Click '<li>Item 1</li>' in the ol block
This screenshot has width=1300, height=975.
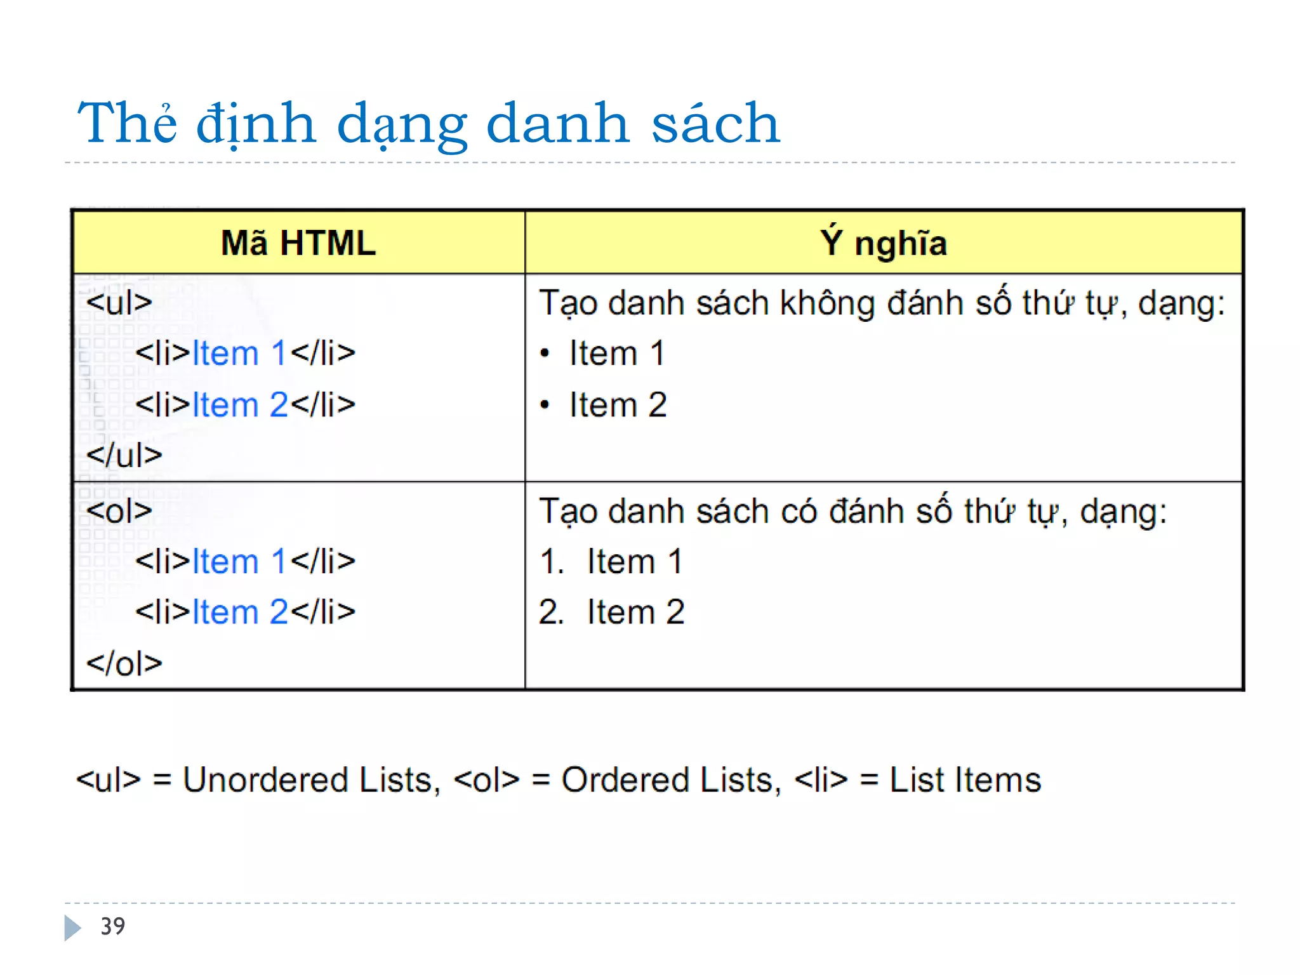coord(246,561)
